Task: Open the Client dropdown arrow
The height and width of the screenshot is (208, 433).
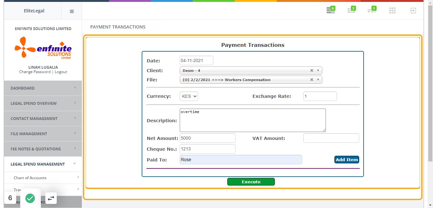Action: pyautogui.click(x=318, y=71)
